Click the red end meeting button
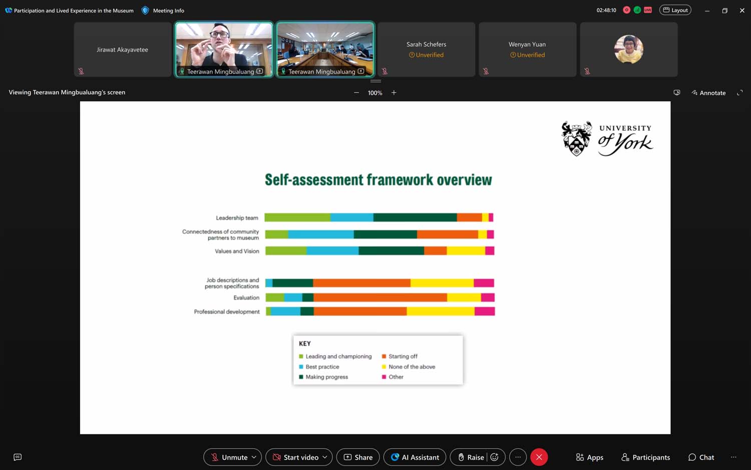 point(539,457)
